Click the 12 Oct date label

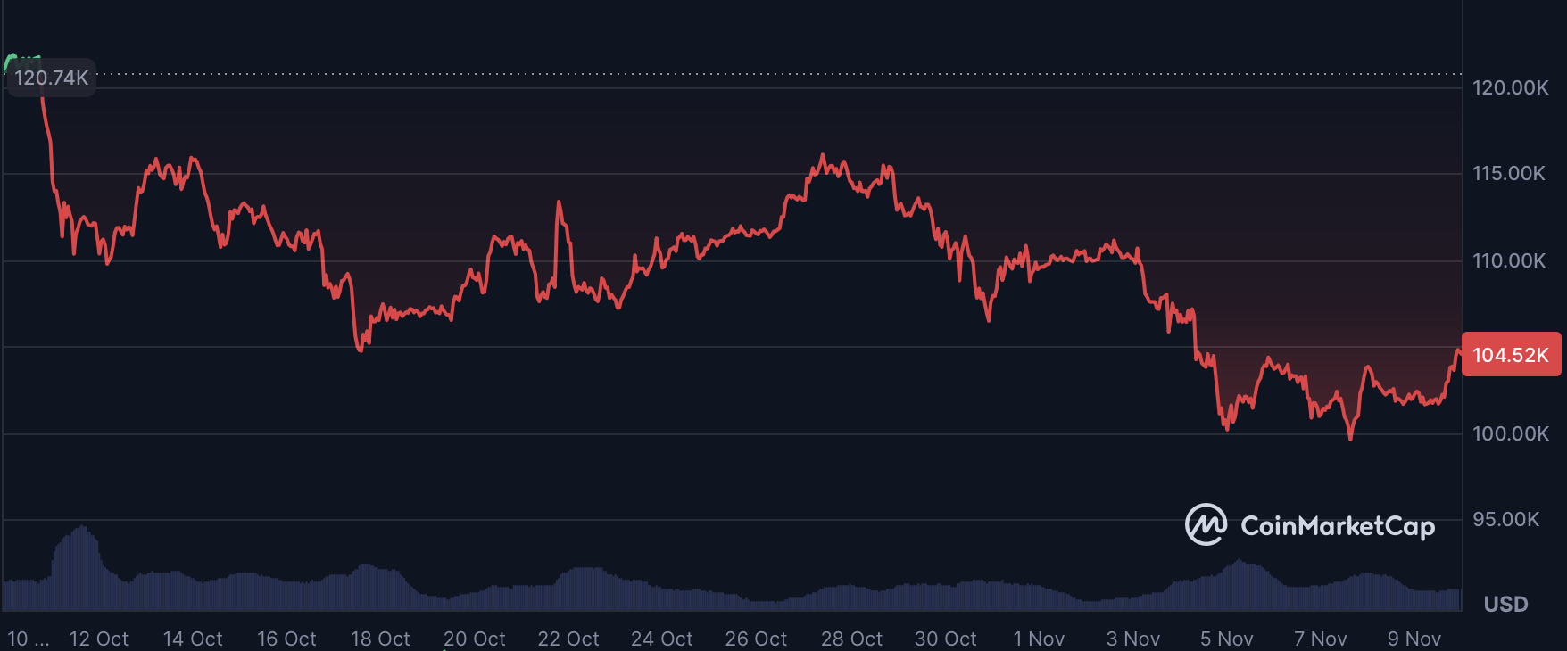pos(99,639)
